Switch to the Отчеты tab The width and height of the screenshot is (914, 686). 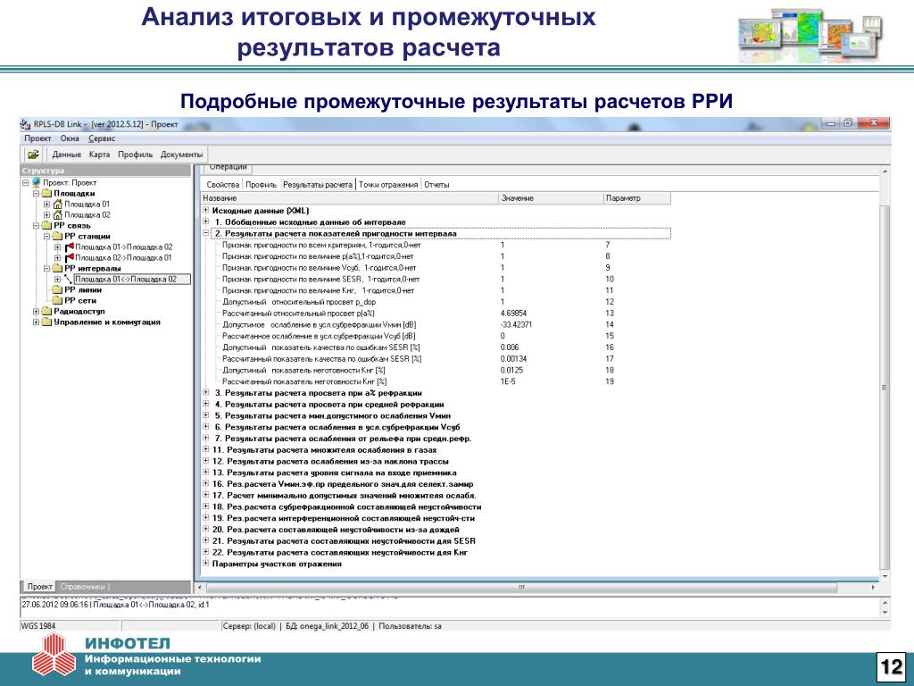point(436,184)
